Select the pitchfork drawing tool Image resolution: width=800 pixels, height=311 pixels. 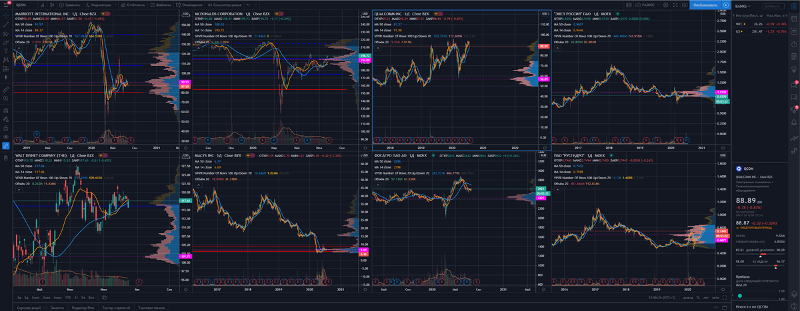pyautogui.click(x=6, y=34)
